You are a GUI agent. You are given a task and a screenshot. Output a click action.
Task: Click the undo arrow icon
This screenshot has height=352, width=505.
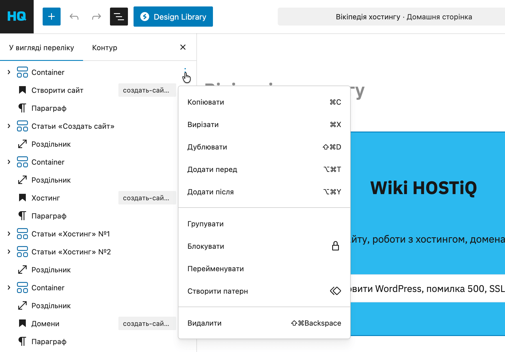pyautogui.click(x=74, y=17)
